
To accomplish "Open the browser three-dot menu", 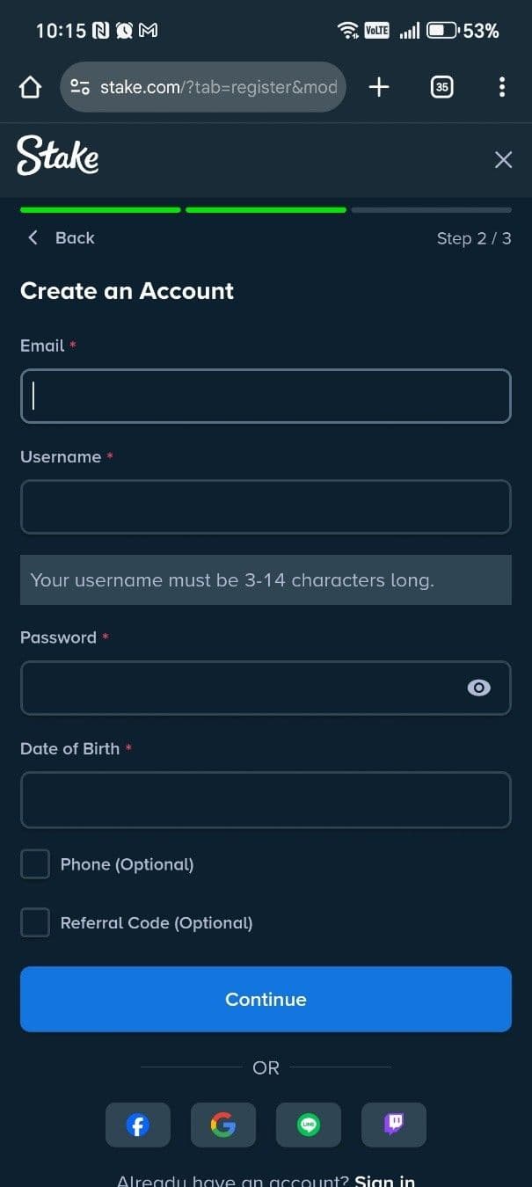I will [x=501, y=87].
